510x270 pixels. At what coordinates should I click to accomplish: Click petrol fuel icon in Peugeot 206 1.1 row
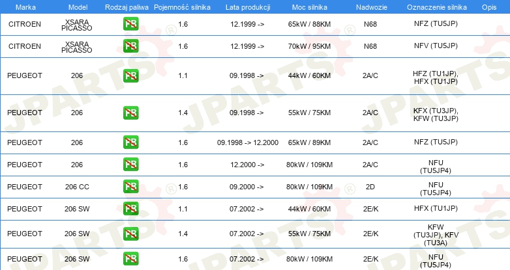point(130,75)
